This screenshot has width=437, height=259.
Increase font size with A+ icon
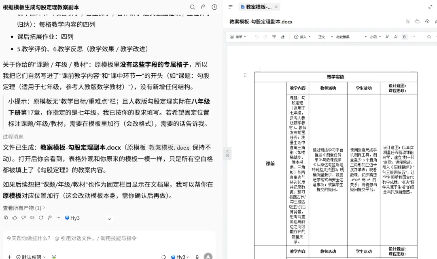pyautogui.click(x=387, y=37)
